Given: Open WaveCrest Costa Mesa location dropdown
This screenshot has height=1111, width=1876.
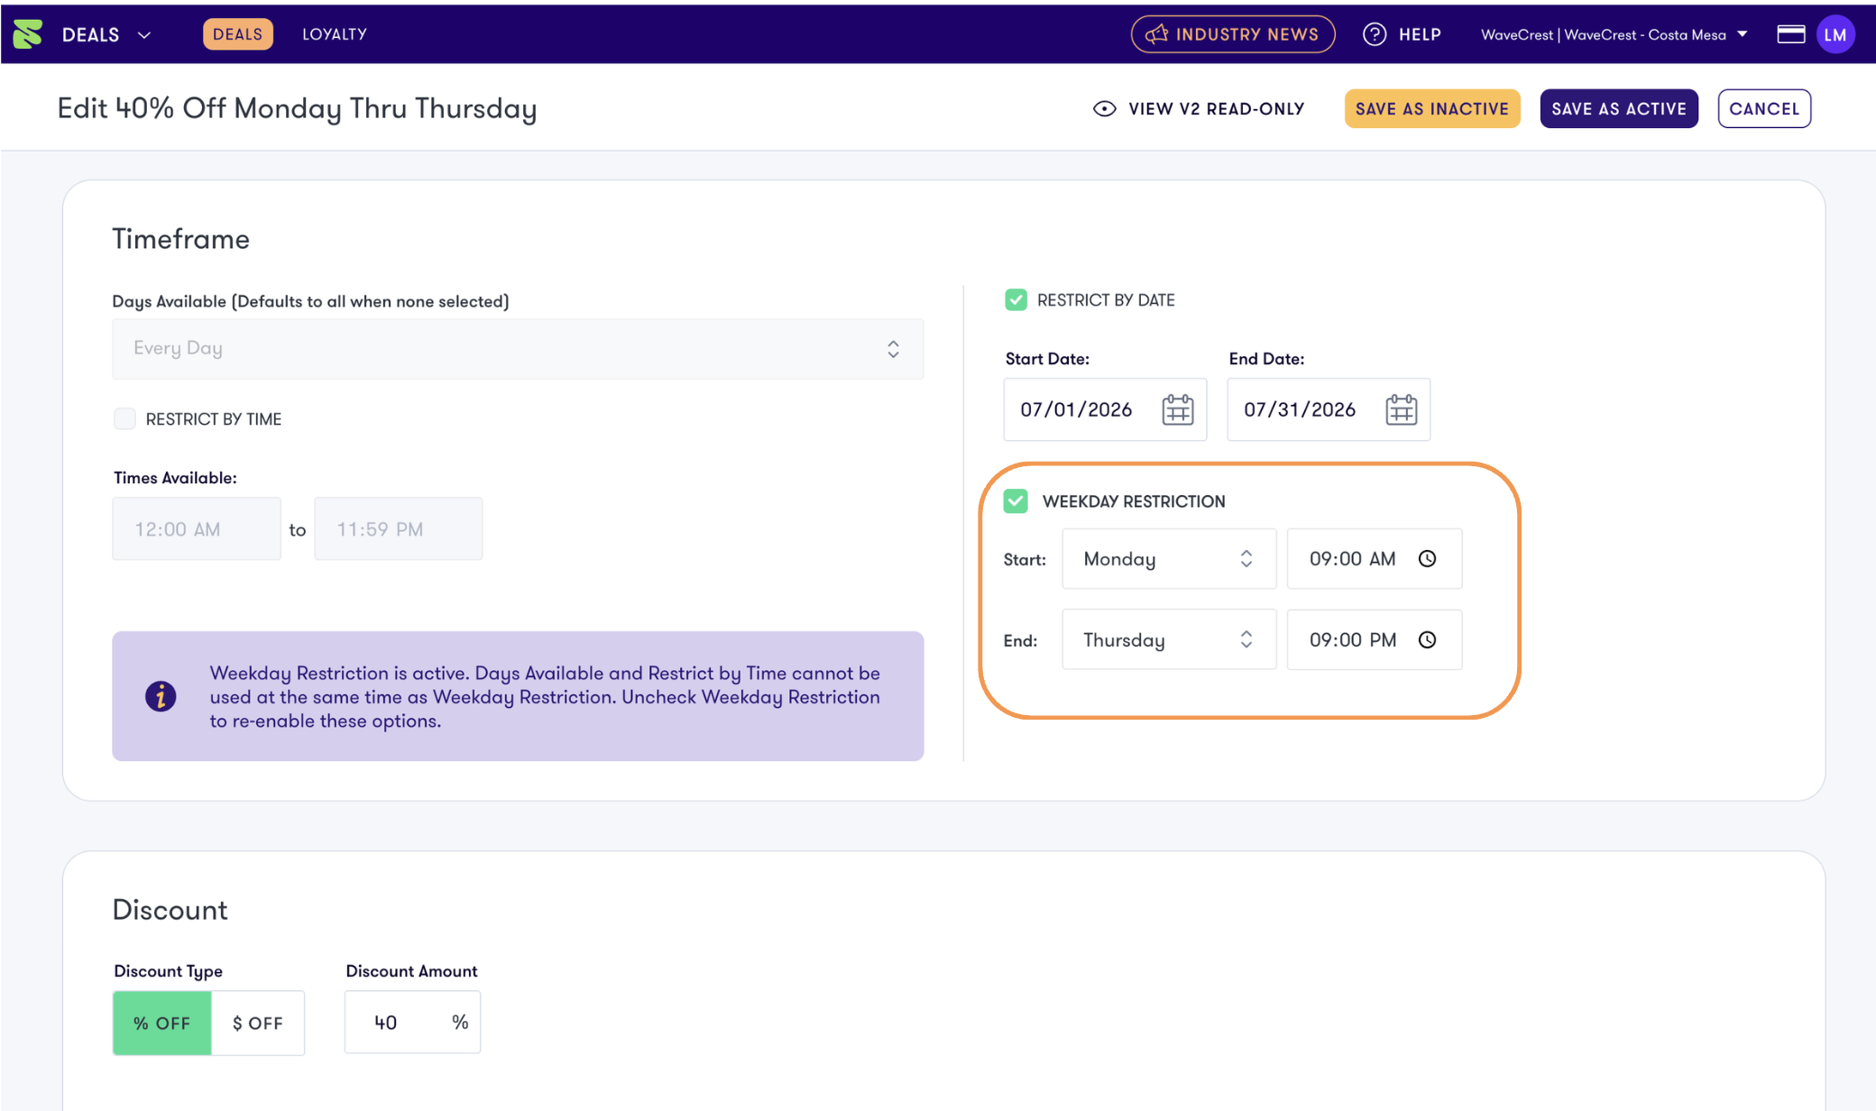Looking at the screenshot, I should click(1614, 34).
